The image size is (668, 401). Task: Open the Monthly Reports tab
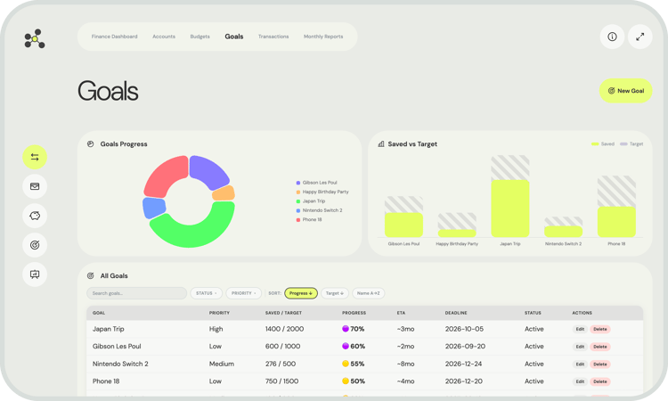tap(323, 37)
